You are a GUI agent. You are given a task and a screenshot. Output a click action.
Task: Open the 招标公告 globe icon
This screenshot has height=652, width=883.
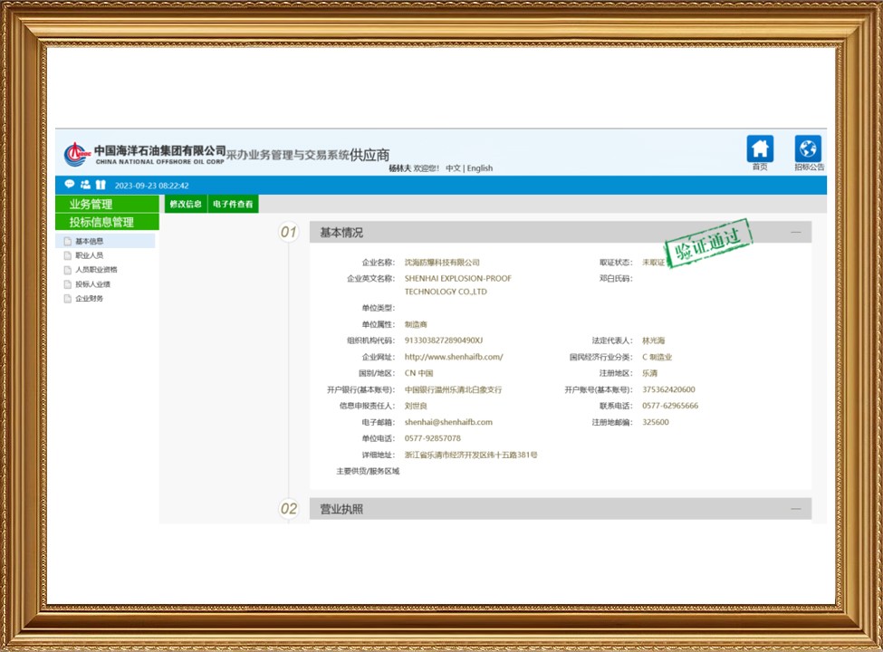[808, 149]
